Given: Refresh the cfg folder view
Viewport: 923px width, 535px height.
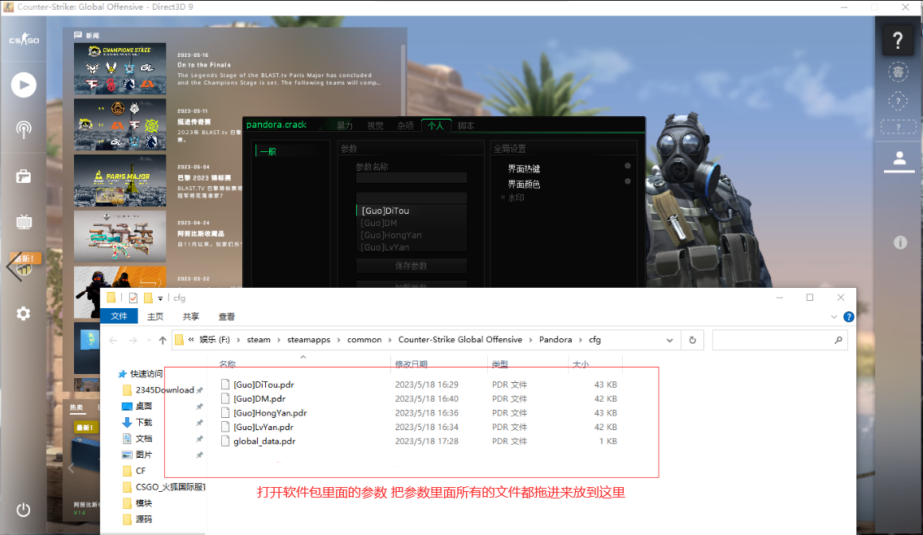Looking at the screenshot, I should pyautogui.click(x=693, y=340).
